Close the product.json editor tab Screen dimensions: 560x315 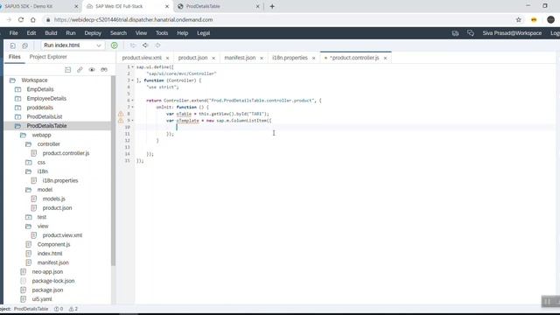coord(213,59)
